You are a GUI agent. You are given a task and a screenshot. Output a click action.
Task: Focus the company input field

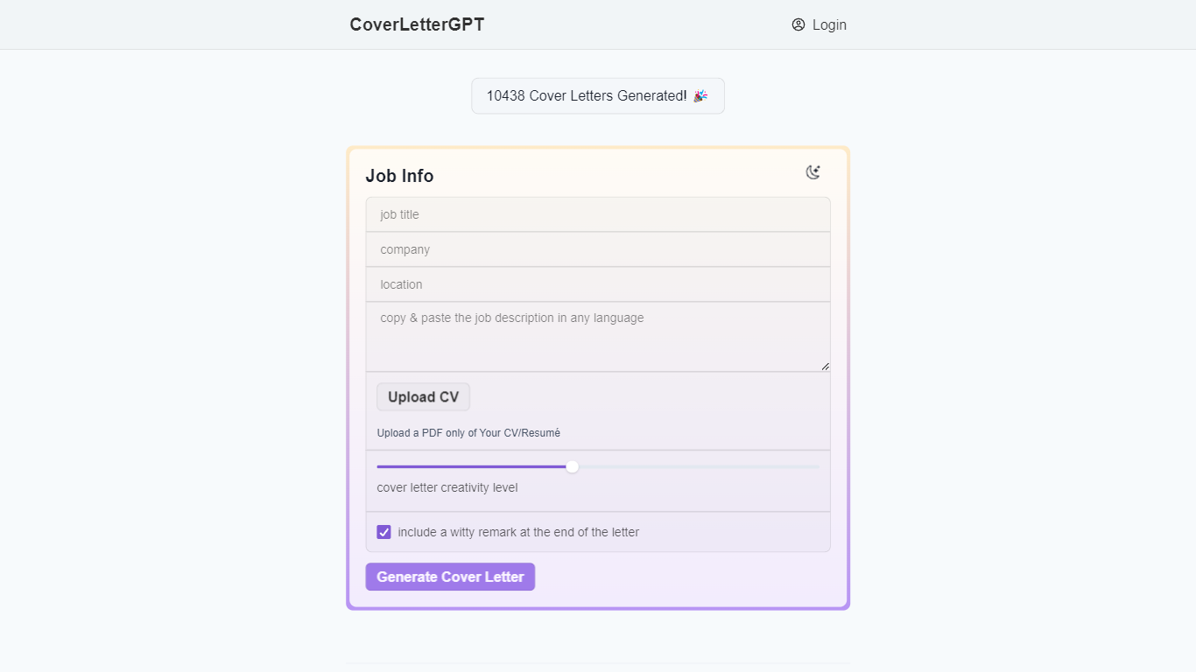pyautogui.click(x=598, y=249)
